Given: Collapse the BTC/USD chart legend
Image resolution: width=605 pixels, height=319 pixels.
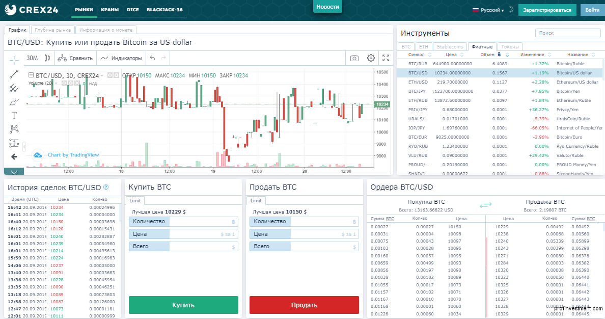Looking at the screenshot, I should coord(31,75).
